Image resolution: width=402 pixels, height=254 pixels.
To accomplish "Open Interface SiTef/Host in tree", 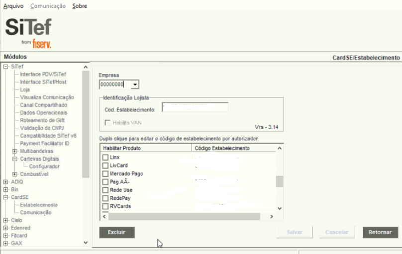I will [x=43, y=82].
